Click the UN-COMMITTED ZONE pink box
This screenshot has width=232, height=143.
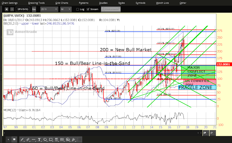(x=200, y=82)
